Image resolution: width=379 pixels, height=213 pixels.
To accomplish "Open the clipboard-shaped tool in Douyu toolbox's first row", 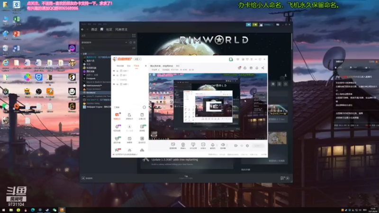I will click(142, 115).
